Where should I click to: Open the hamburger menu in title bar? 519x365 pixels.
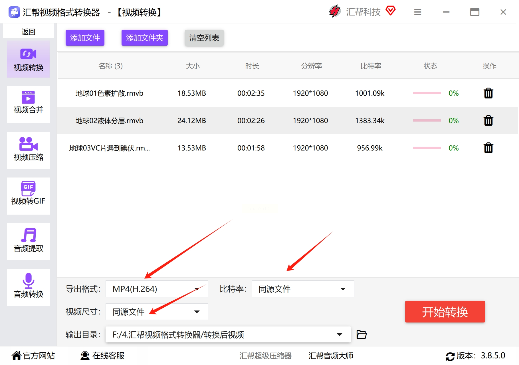(417, 12)
